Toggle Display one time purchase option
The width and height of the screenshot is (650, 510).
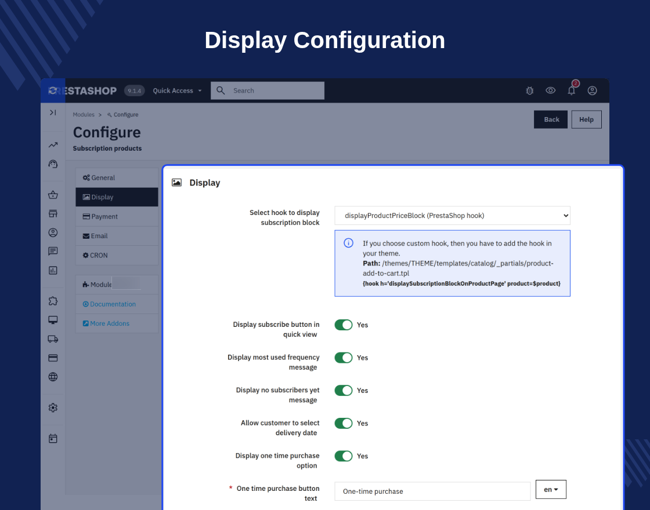click(344, 456)
